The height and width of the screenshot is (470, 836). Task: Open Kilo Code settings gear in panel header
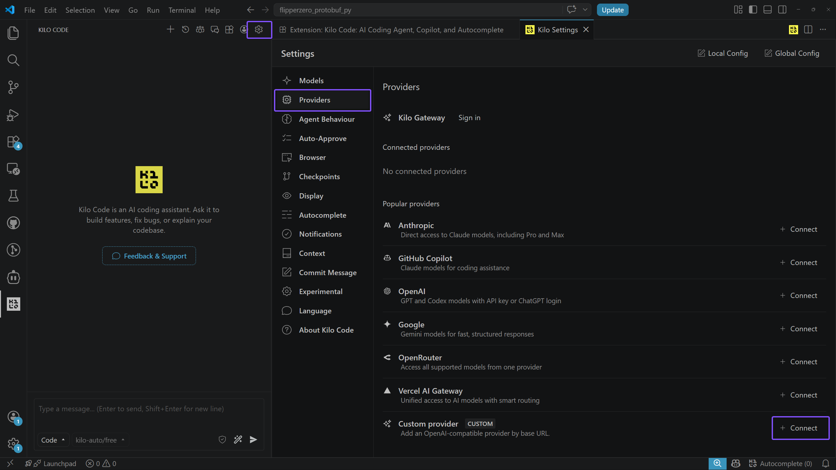click(x=259, y=29)
